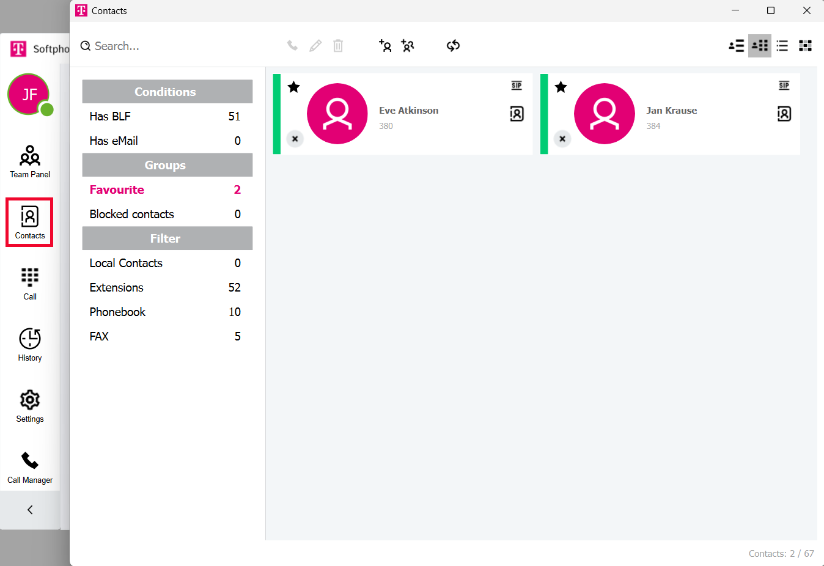Open Settings from the sidebar
Viewport: 824px width, 566px height.
(30, 406)
